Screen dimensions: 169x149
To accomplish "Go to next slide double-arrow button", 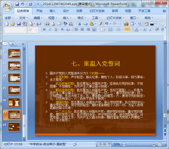I will click(165, 134).
